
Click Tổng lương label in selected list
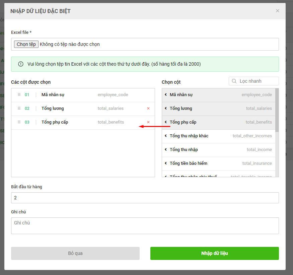(53, 109)
